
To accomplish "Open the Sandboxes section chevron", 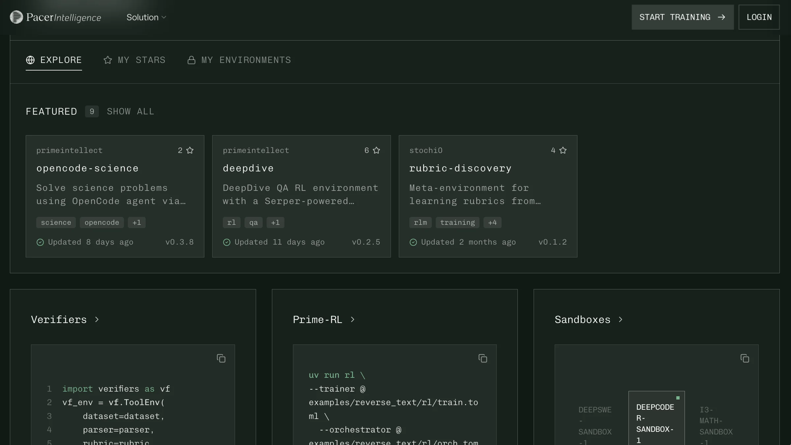I will 620,319.
